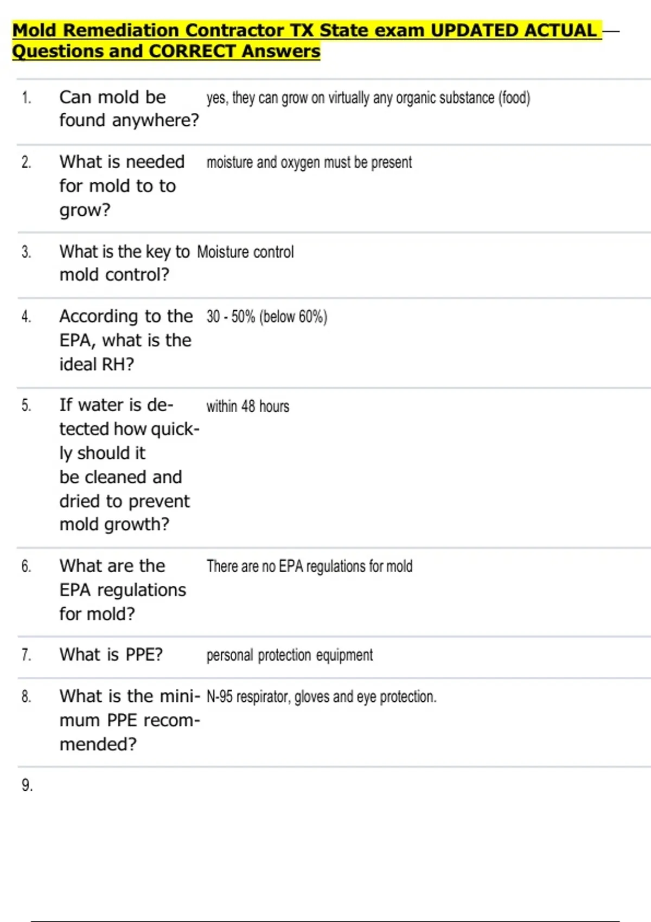Click answer 'moisture and oxygen must be present'
Screen dimensions: 651x922
tap(309, 163)
